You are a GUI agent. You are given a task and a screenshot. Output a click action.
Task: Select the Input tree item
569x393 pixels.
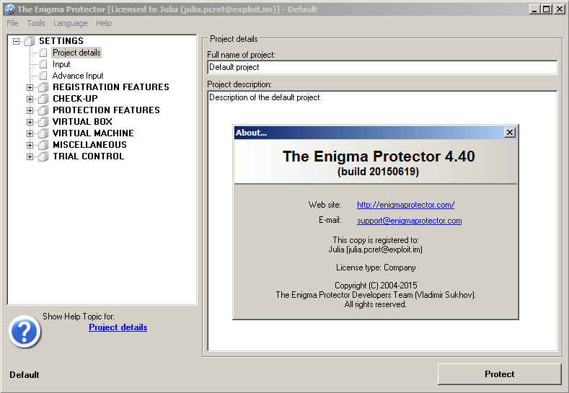click(x=61, y=64)
